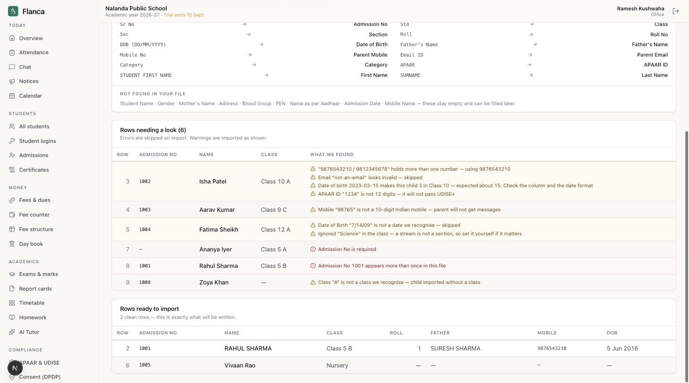Click the error icon on Ananya Iyer row
The width and height of the screenshot is (689, 383).
click(x=313, y=249)
